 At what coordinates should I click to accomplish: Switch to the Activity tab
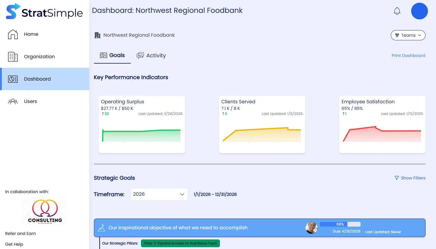point(151,56)
